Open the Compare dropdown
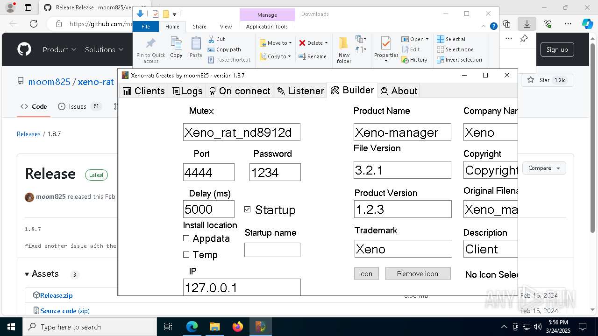This screenshot has width=598, height=336. click(544, 168)
